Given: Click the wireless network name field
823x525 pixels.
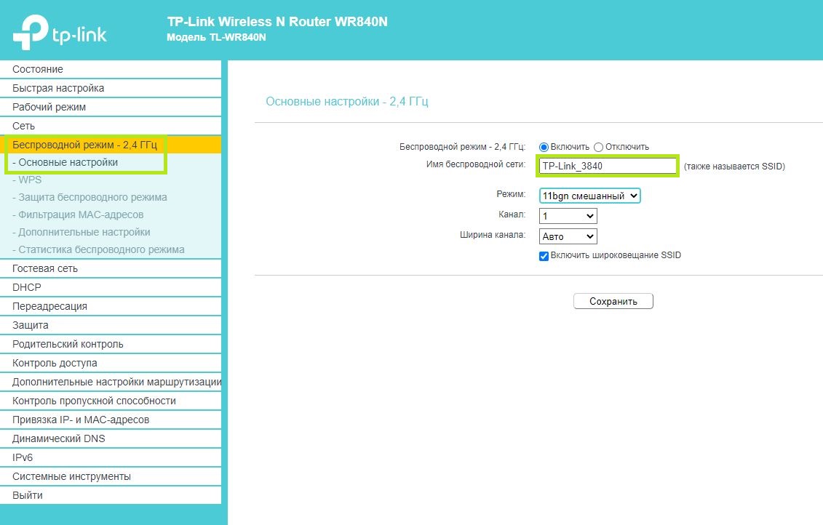Looking at the screenshot, I should [607, 166].
